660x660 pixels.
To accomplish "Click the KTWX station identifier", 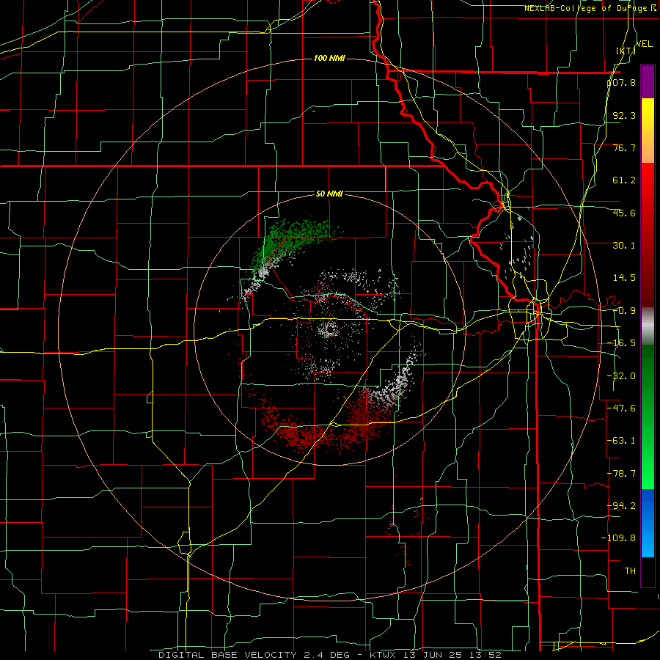I will point(384,655).
